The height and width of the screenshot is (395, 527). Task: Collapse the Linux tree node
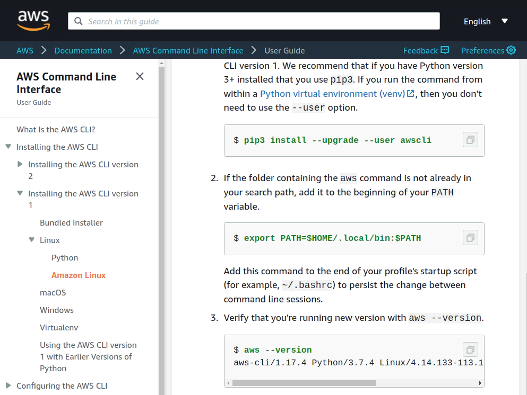click(x=32, y=240)
